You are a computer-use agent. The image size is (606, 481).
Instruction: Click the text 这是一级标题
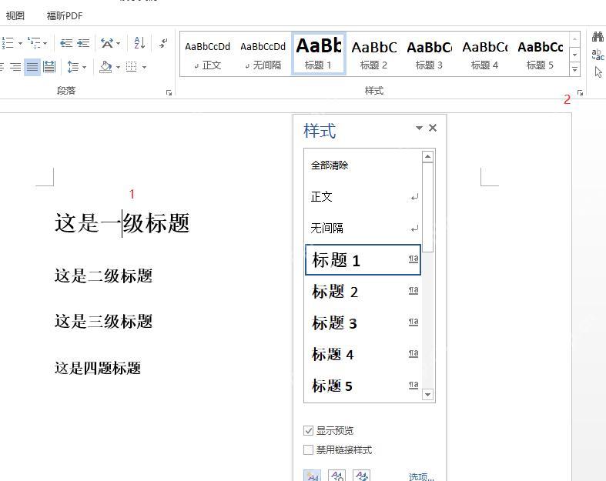[122, 223]
